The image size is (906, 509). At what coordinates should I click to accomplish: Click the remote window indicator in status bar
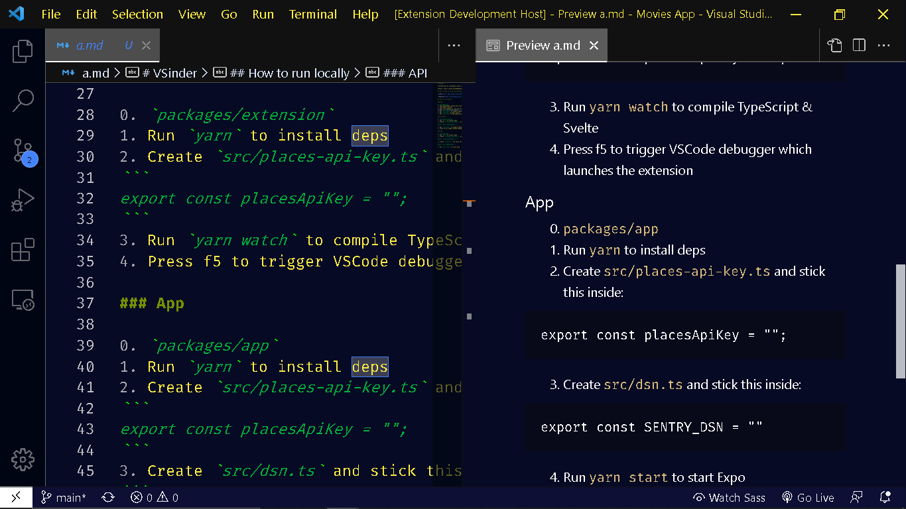[x=16, y=497]
